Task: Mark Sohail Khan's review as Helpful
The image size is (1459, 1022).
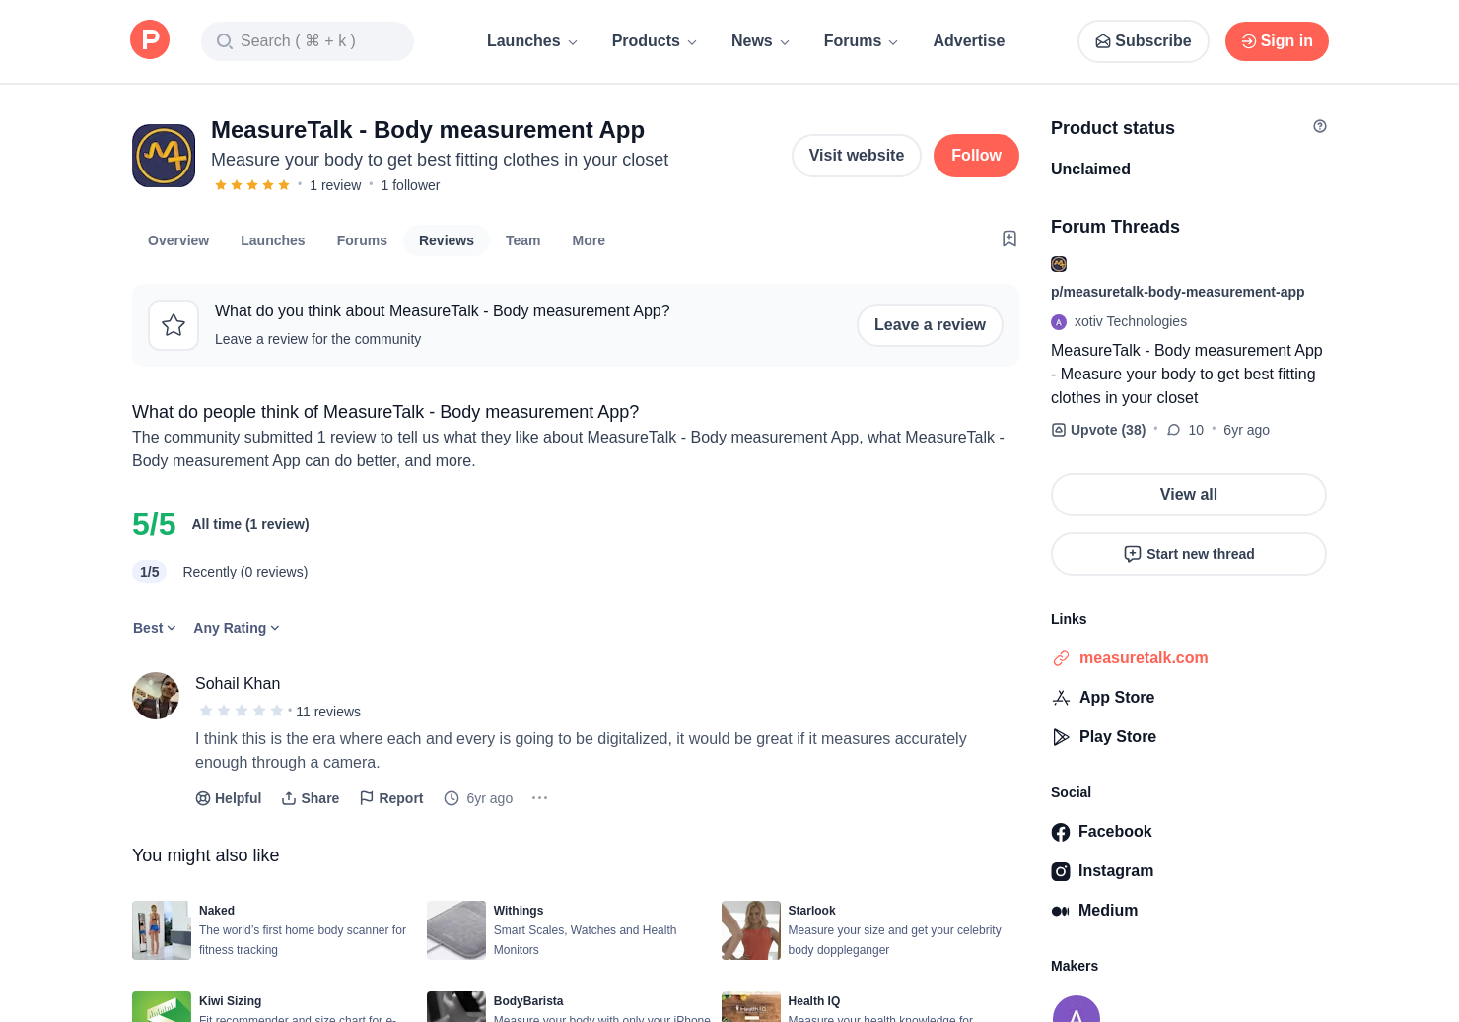Action: [x=228, y=798]
